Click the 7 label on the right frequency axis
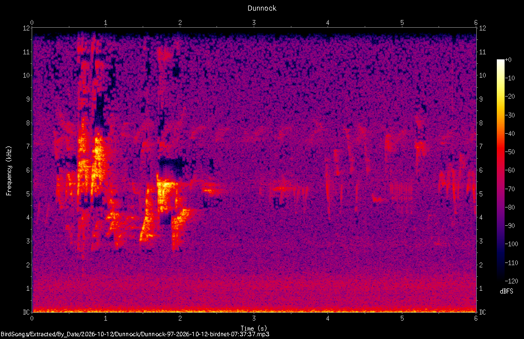The height and width of the screenshot is (339, 524). coord(481,146)
